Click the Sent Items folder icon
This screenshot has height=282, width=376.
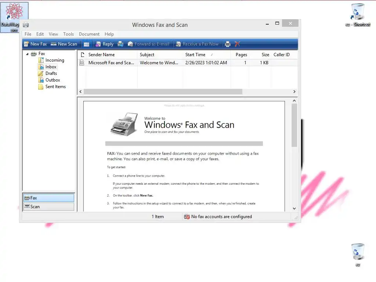[x=41, y=87]
